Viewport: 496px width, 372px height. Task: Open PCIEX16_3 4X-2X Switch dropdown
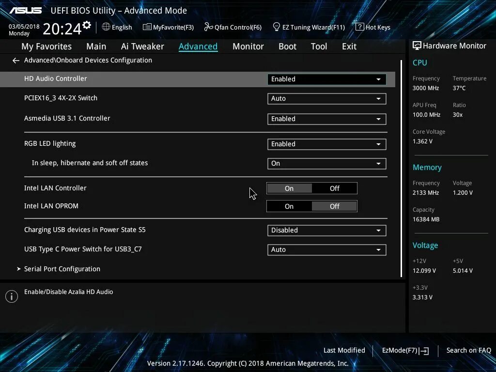327,99
